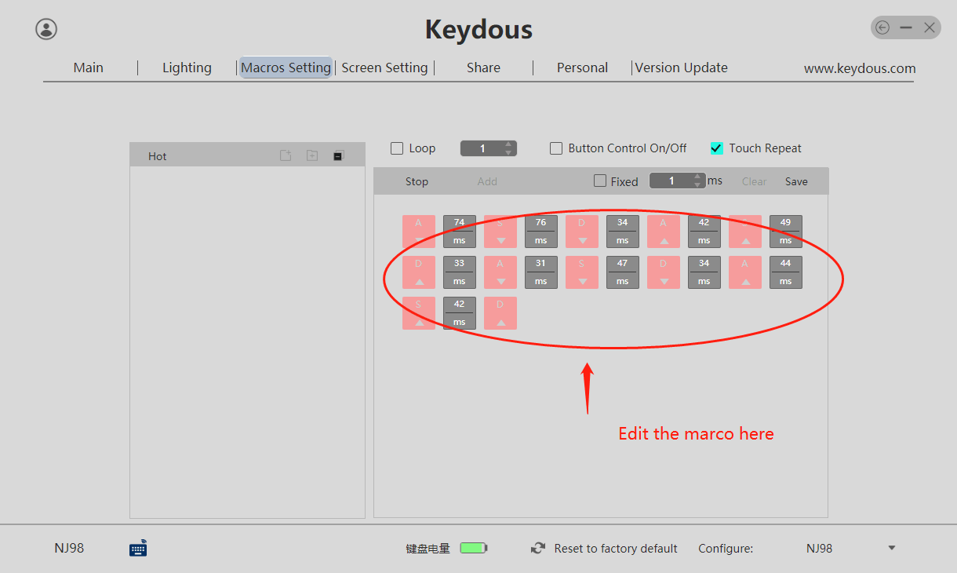Uncheck the Touch Repeat checkbox
957x573 pixels.
point(716,148)
